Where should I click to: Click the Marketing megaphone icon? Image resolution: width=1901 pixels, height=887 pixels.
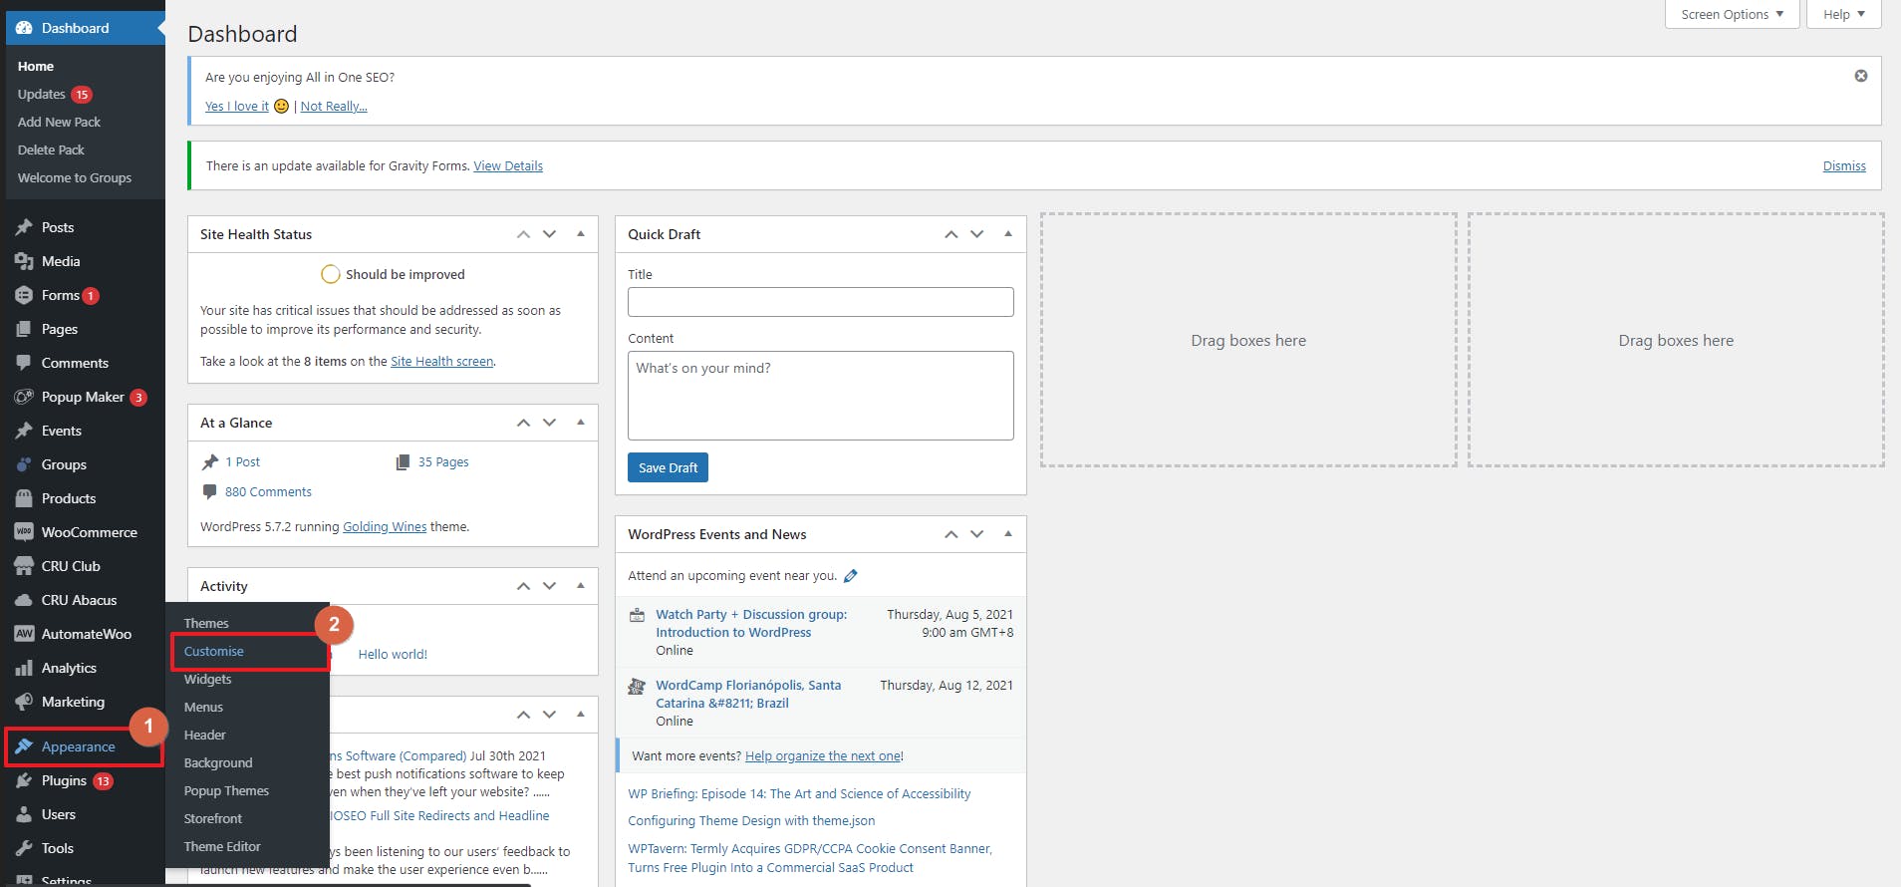coord(24,702)
